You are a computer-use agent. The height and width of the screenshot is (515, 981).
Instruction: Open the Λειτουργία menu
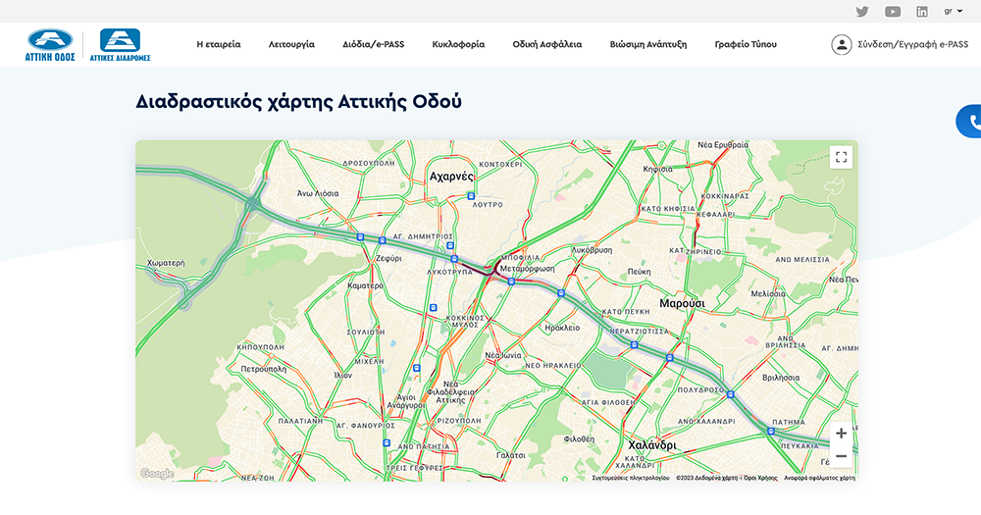[x=291, y=44]
